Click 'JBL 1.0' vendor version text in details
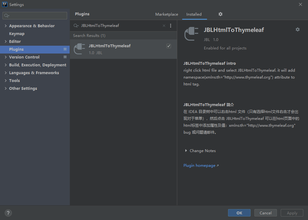 tap(211, 39)
